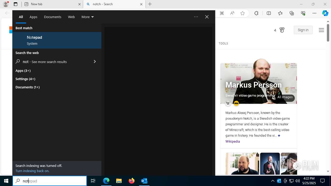Click the IMDb source icon
Screen dimensions: 331x186
point(236,103)
